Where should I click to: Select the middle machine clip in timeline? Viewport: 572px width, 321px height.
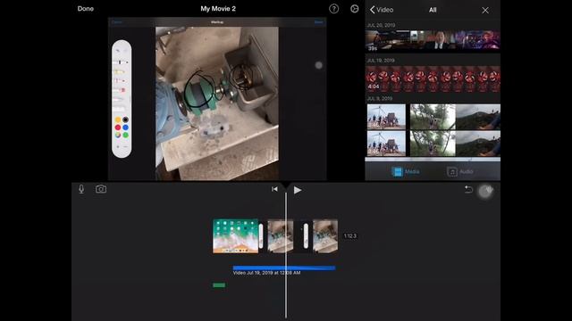tap(280, 235)
